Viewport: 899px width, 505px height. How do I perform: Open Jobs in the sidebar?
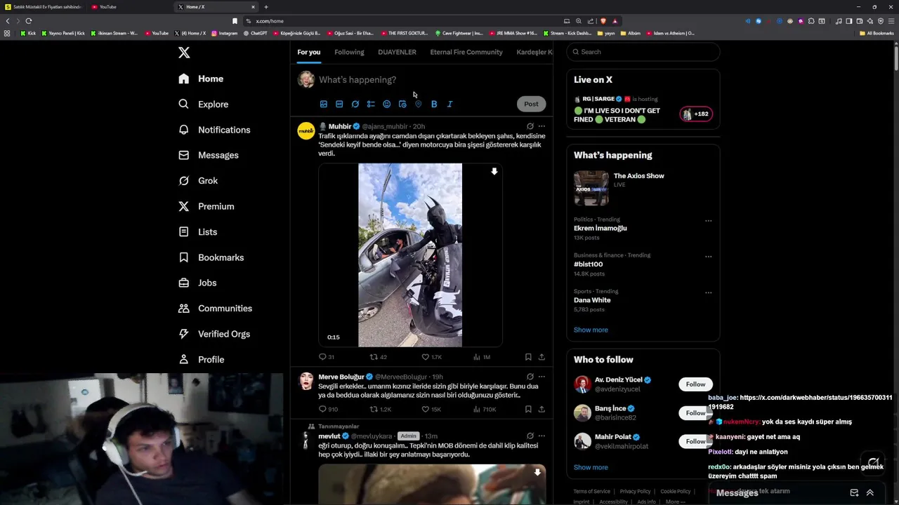click(197, 283)
